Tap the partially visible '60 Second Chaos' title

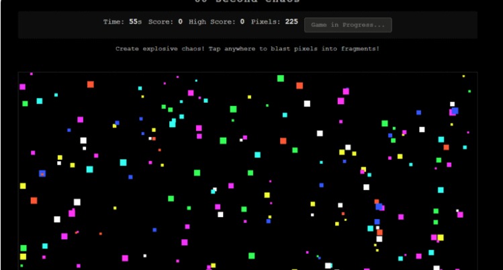pos(247,2)
